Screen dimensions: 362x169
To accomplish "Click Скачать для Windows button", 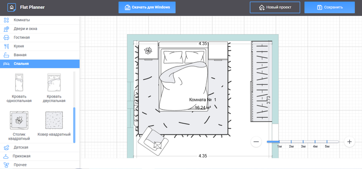I will pos(147,7).
